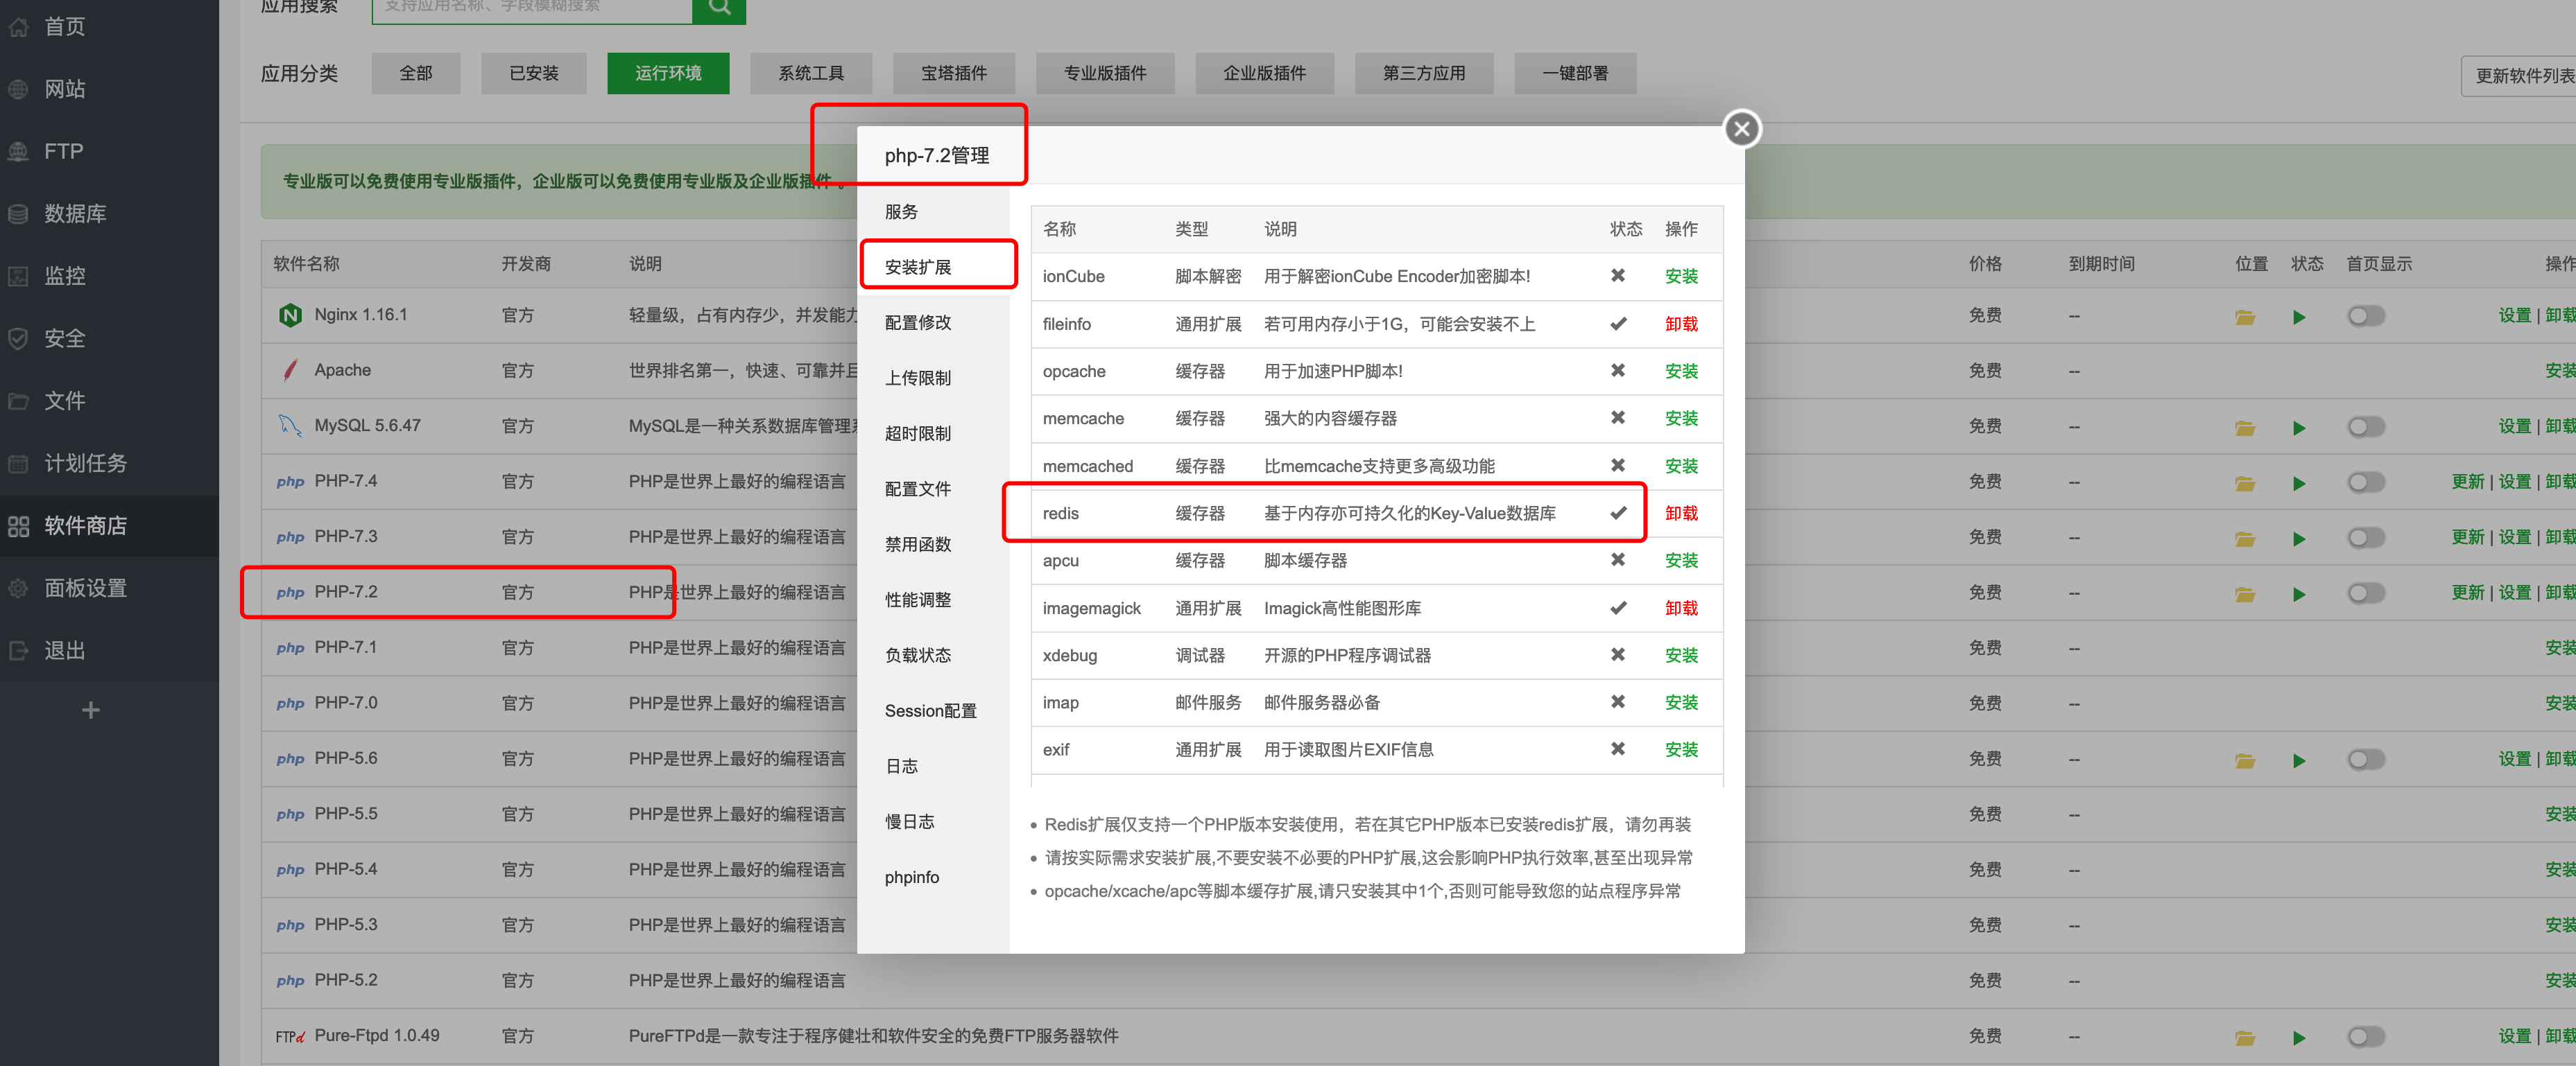Image resolution: width=2576 pixels, height=1066 pixels.
Task: Install the ionCube extension
Action: [x=1681, y=277]
